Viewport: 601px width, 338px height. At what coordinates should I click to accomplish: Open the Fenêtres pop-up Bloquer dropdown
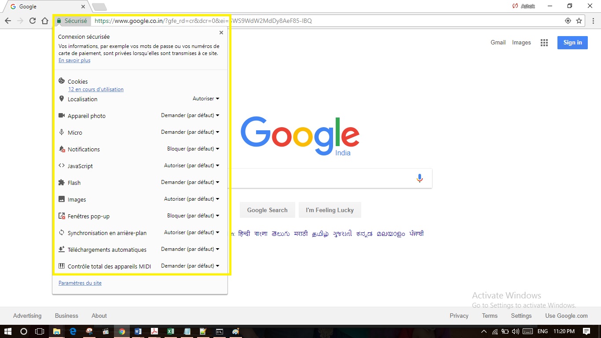(x=193, y=216)
